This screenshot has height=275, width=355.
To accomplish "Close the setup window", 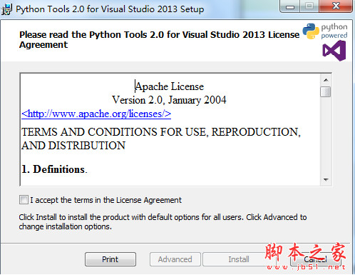I will 336,6.
